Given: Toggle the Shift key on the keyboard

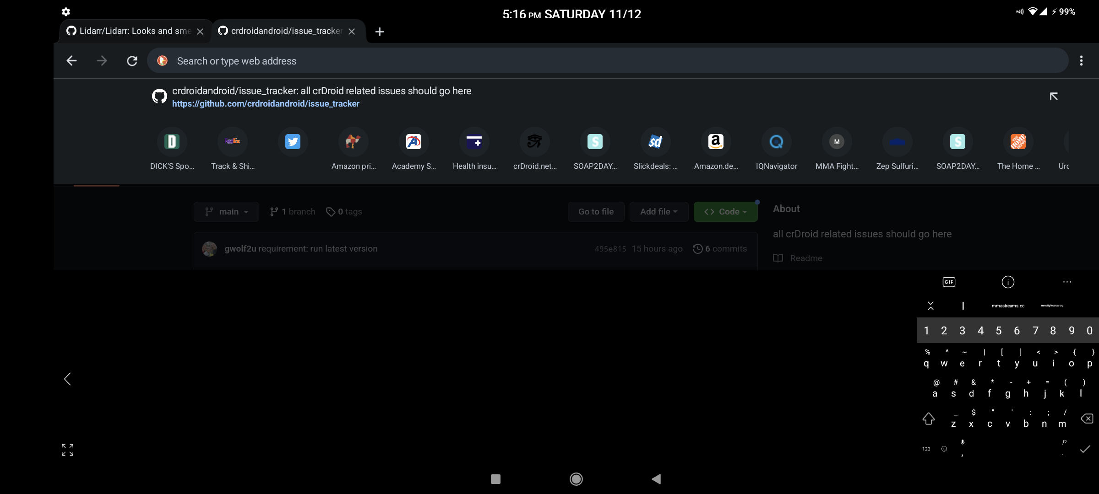Looking at the screenshot, I should tap(929, 419).
